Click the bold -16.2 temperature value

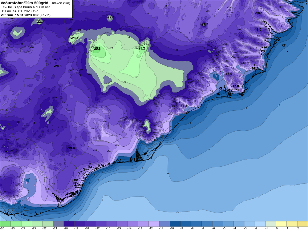coord(245,63)
